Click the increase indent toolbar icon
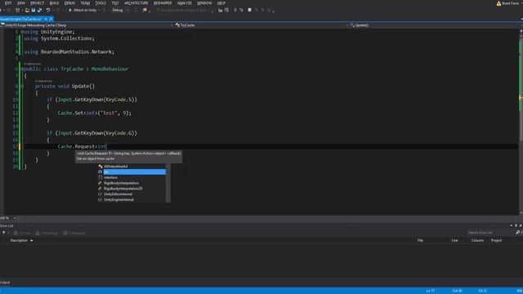This screenshot has height=294, width=523. click(226, 11)
